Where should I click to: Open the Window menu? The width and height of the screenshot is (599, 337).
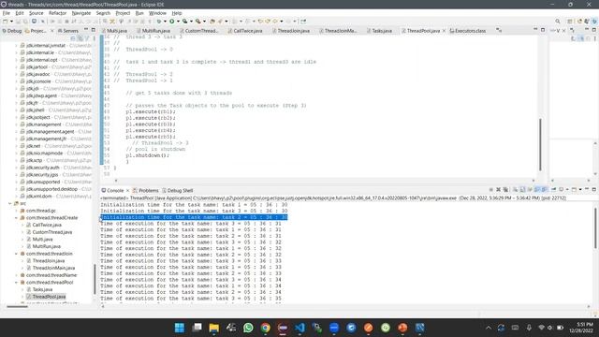157,13
